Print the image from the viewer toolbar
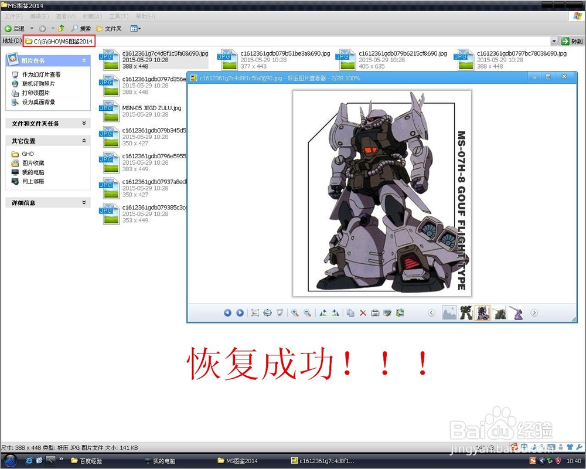 [375, 312]
